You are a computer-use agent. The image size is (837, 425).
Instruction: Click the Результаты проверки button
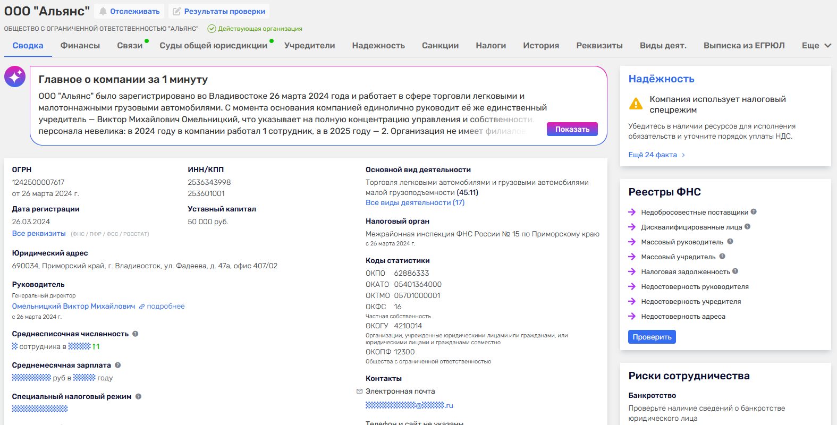(219, 11)
